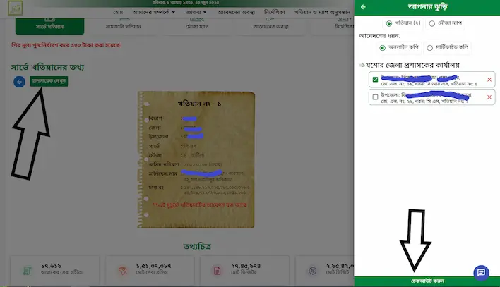Screen dimensions: 500x287
Task: Open the হোম menu item
Action: point(118,12)
